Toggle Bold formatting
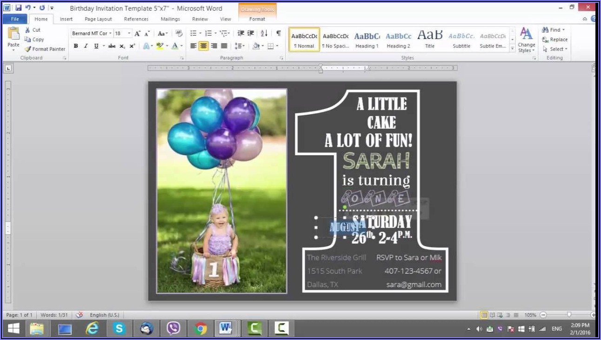The height and width of the screenshot is (340, 601). pos(76,46)
